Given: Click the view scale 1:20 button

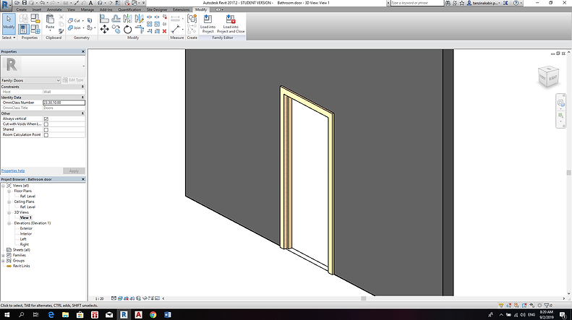Looking at the screenshot, I should (x=100, y=298).
